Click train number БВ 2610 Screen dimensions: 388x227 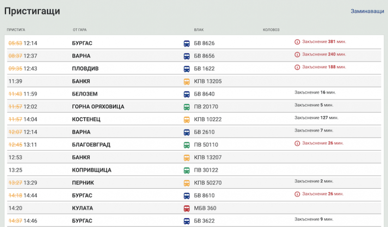[x=204, y=132]
